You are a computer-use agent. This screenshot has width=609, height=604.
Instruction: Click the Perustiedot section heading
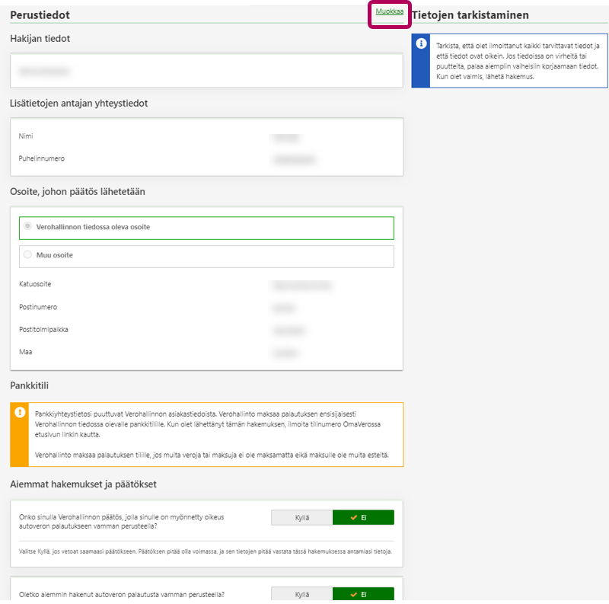(x=41, y=15)
